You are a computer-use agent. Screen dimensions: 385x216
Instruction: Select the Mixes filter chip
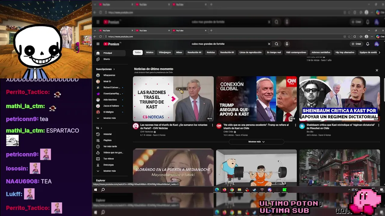(x=179, y=52)
